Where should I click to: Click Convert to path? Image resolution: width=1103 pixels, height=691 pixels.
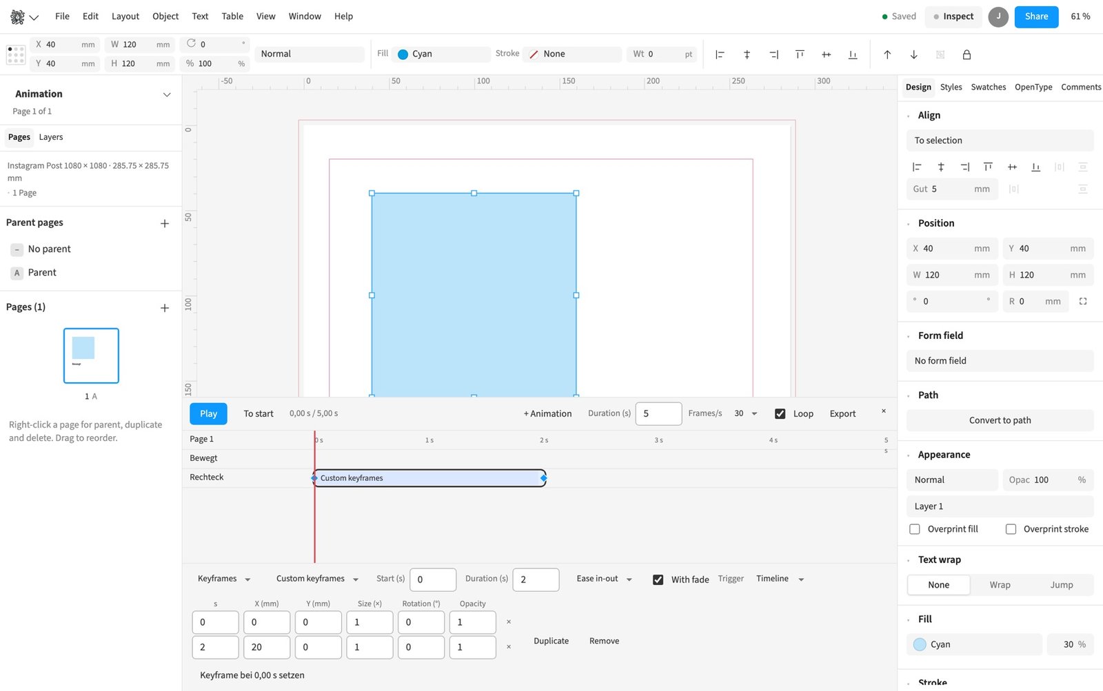(1000, 420)
